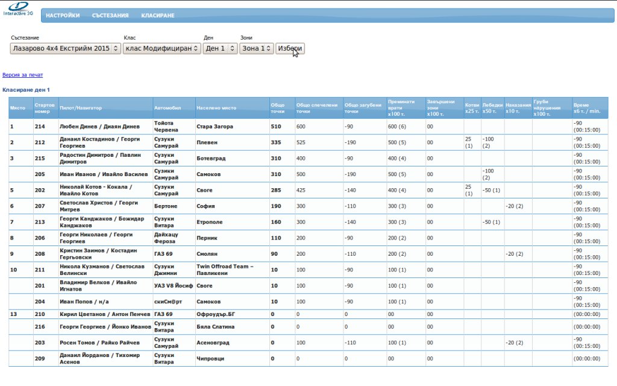This screenshot has height=386, width=617.
Task: Click the Кирил Цветанов / Антон Пенчев entry
Action: 105,314
